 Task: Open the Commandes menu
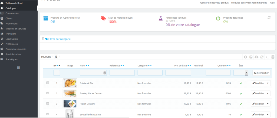click(12, 13)
